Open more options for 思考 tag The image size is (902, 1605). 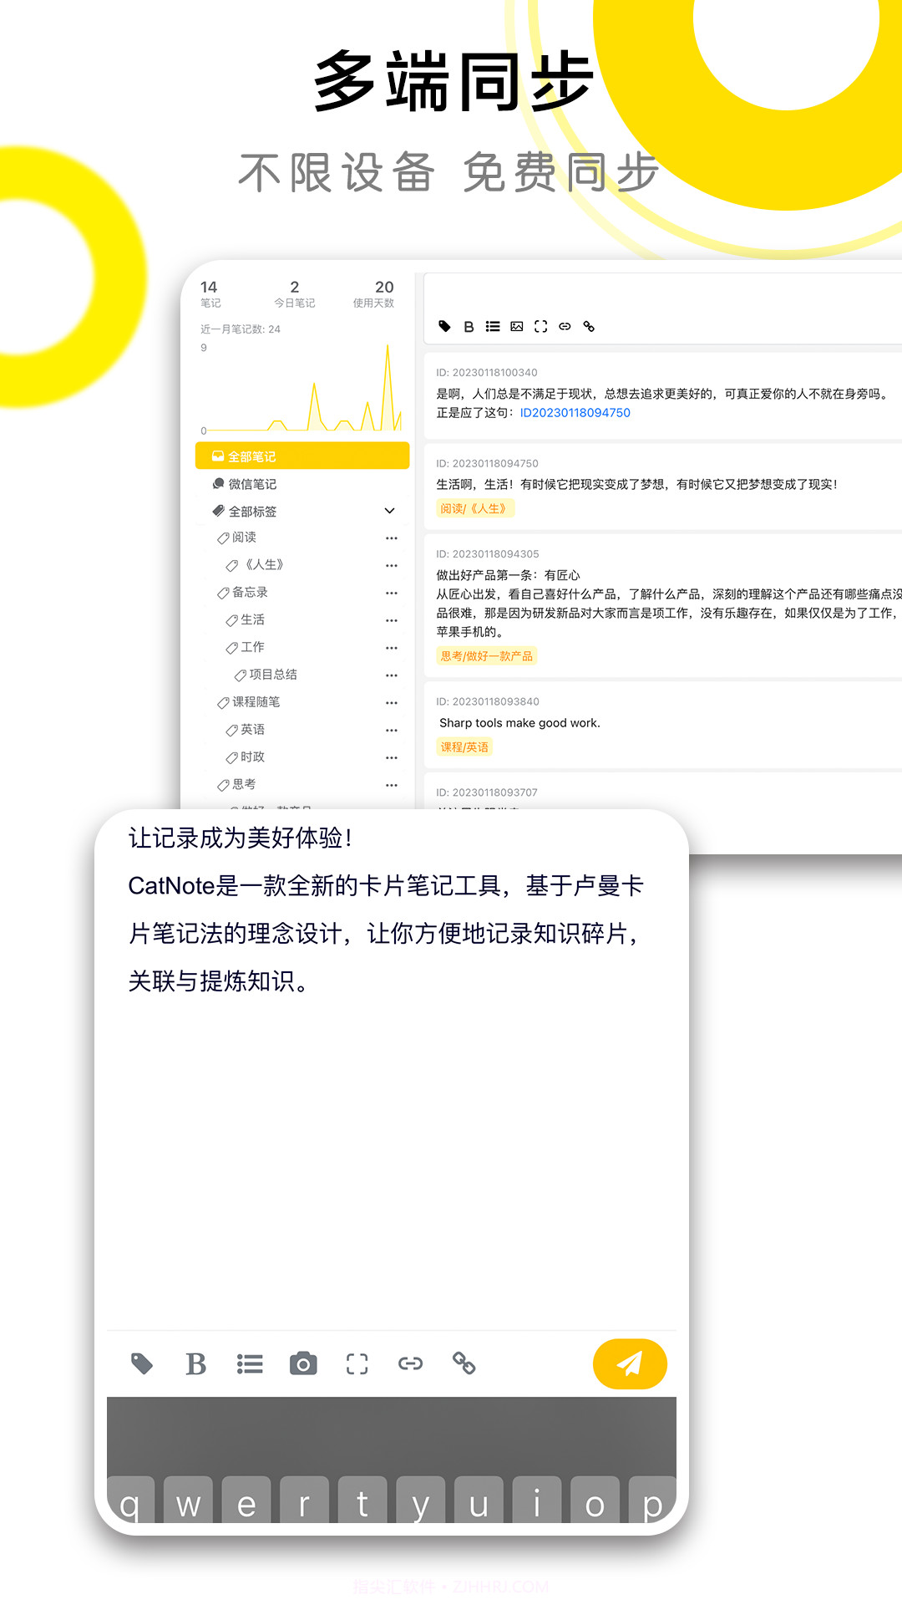392,785
